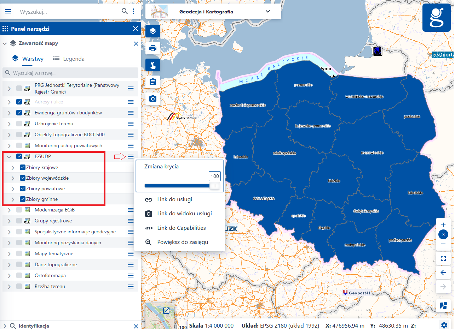Open the screenshot camera tool
The width and height of the screenshot is (455, 329).
[x=152, y=98]
